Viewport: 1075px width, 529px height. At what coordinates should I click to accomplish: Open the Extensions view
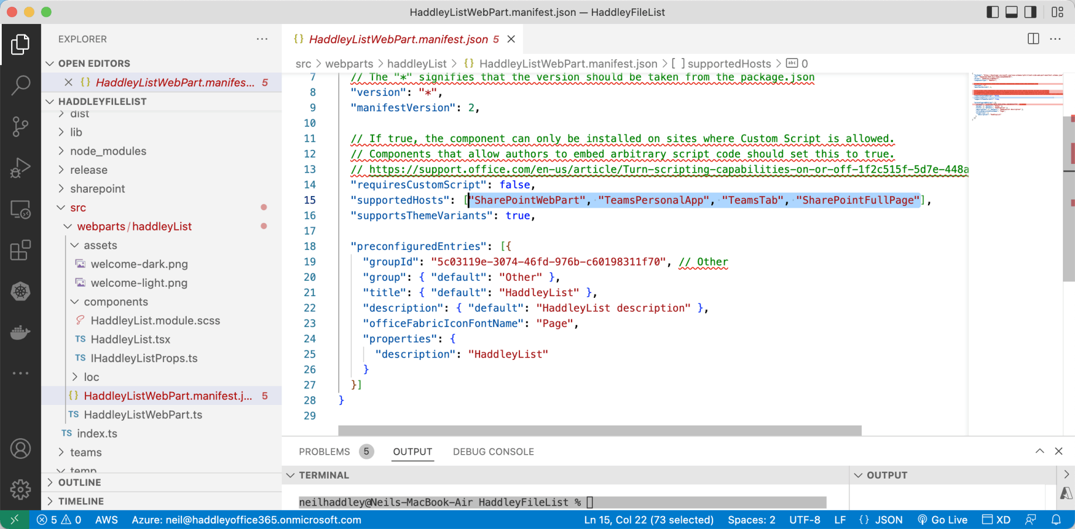pos(20,250)
